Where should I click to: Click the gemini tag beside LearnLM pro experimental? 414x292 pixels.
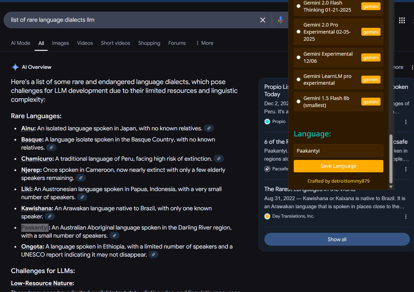pos(371,79)
